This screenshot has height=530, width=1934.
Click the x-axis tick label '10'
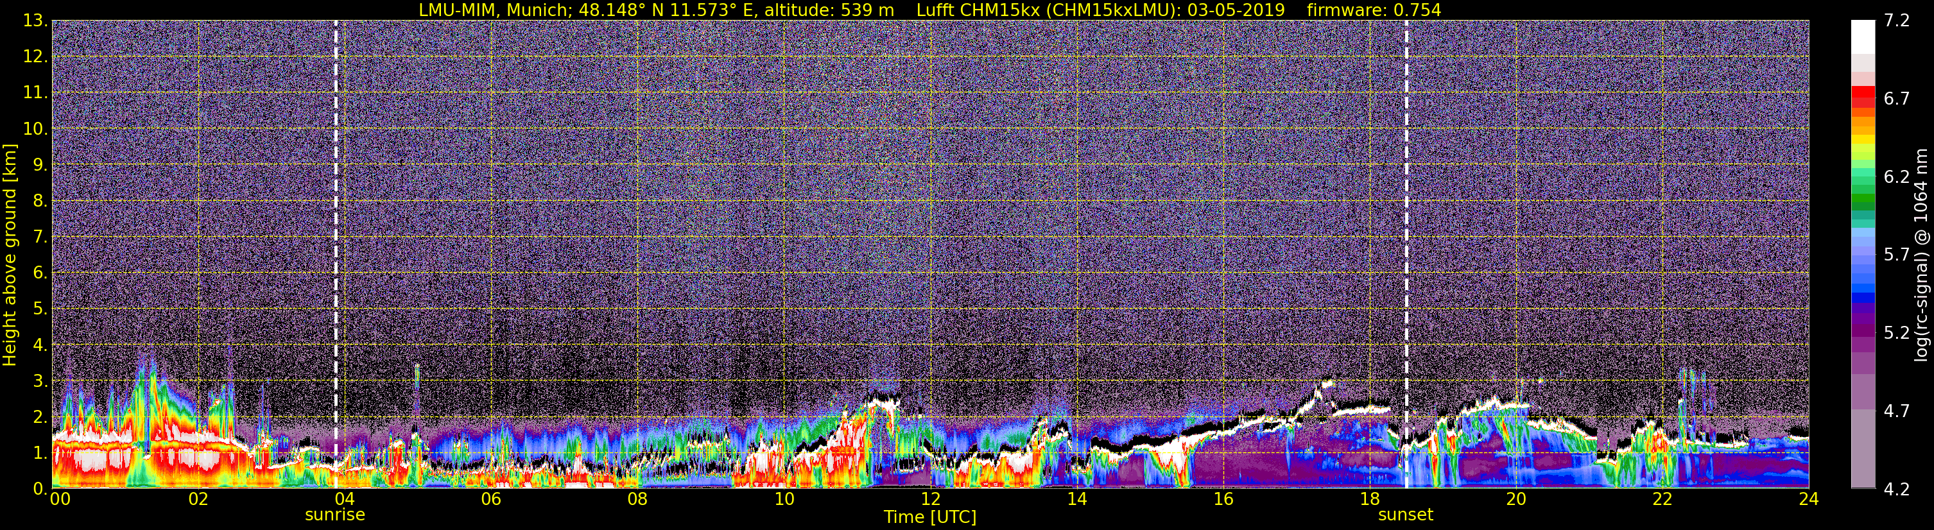[x=784, y=499]
